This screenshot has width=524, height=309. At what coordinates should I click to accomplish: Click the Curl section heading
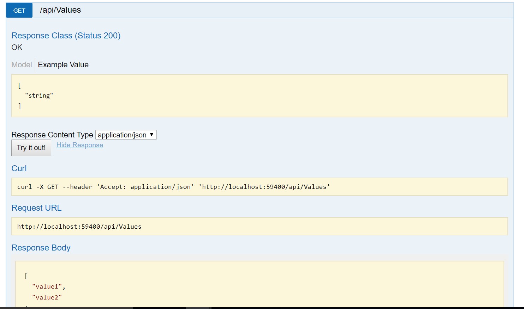[x=19, y=168]
